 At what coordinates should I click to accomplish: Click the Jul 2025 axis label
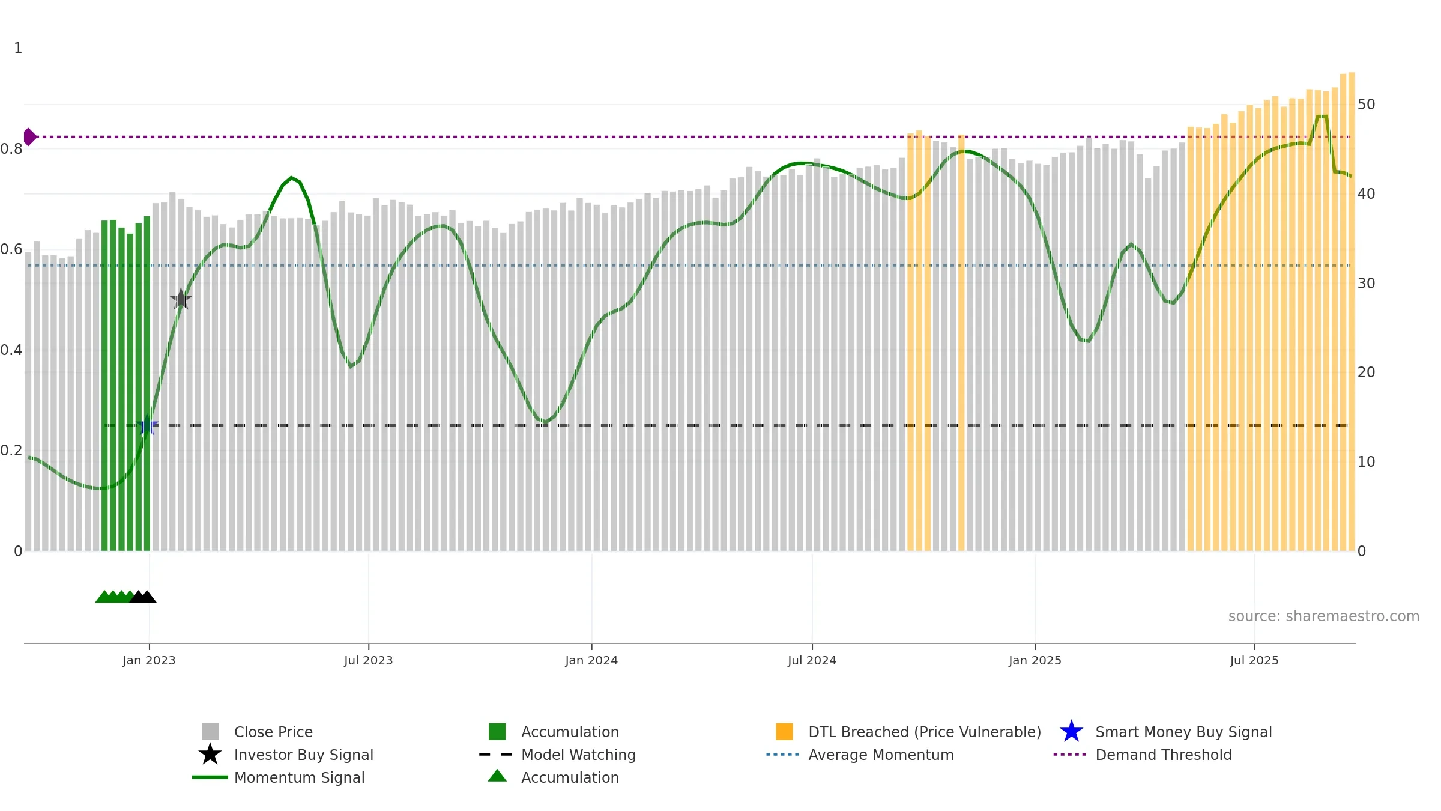(x=1254, y=661)
